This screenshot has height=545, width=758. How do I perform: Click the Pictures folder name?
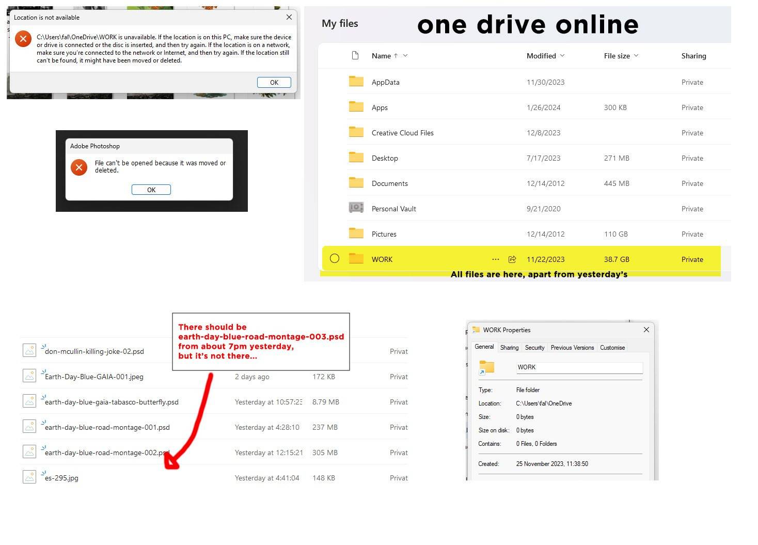tap(384, 234)
